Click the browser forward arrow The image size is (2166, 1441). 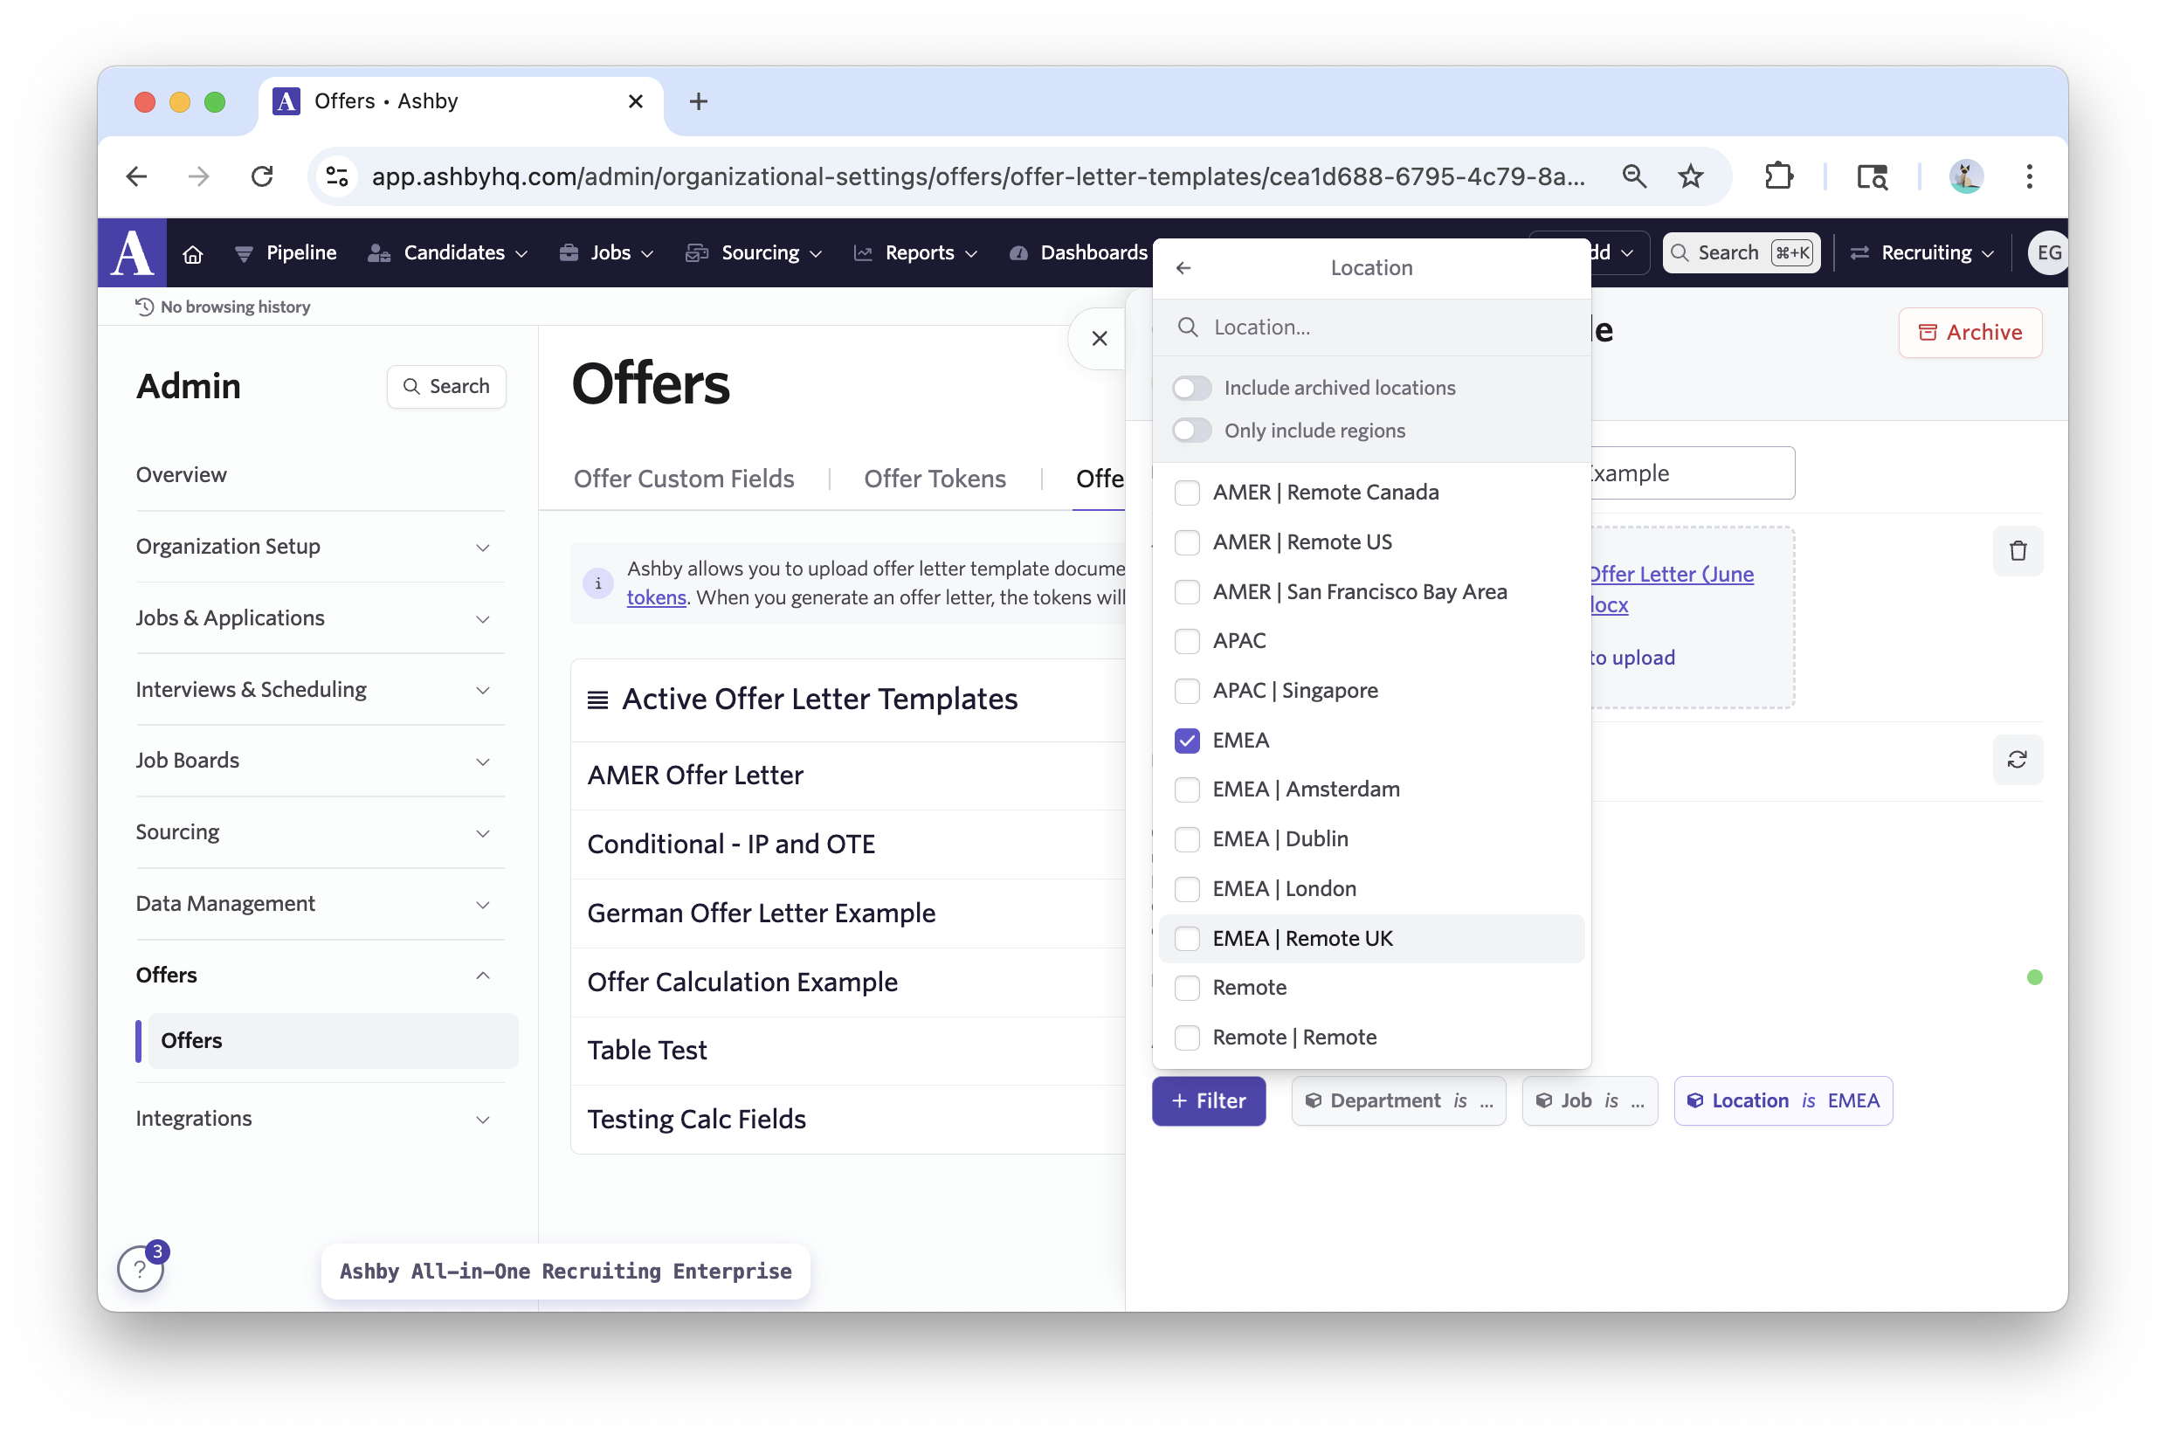(198, 176)
